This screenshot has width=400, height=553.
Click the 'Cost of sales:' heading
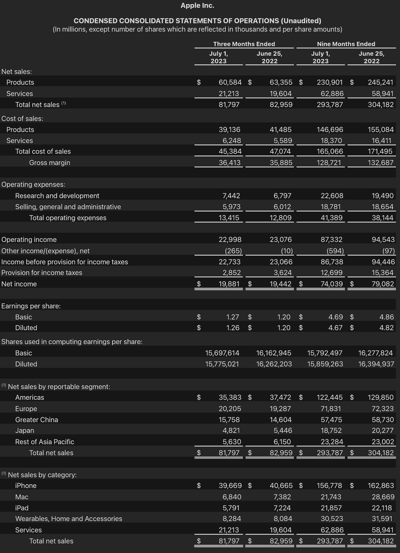point(22,119)
